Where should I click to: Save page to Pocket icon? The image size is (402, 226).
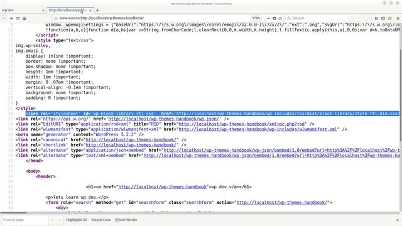click(x=274, y=18)
